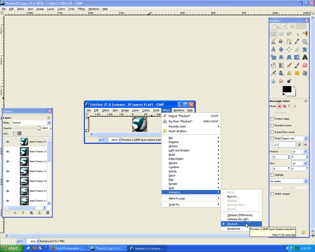Pick the Heal tool
The width and height of the screenshot is (315, 252).
pyautogui.click(x=297, y=73)
